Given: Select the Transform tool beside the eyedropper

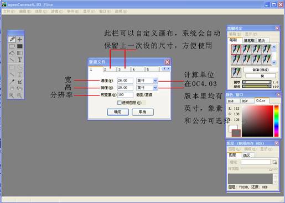Looking at the screenshot, I should 20,82.
